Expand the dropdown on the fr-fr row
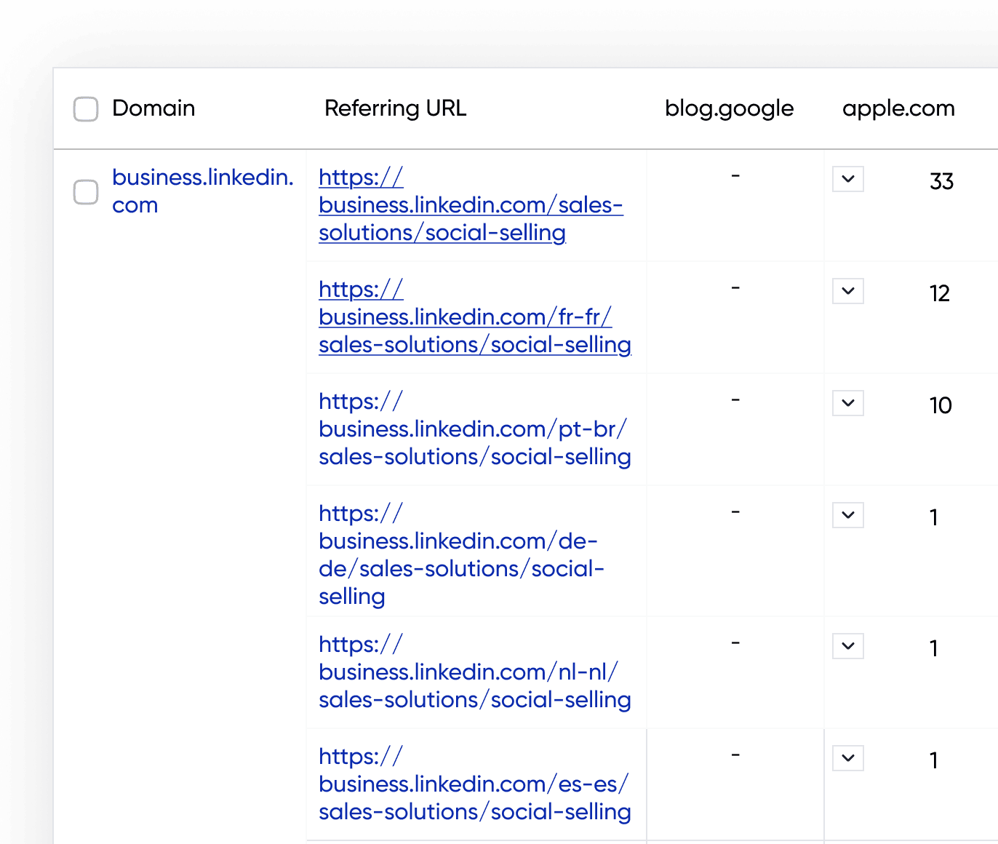Image resolution: width=998 pixels, height=844 pixels. tap(847, 290)
